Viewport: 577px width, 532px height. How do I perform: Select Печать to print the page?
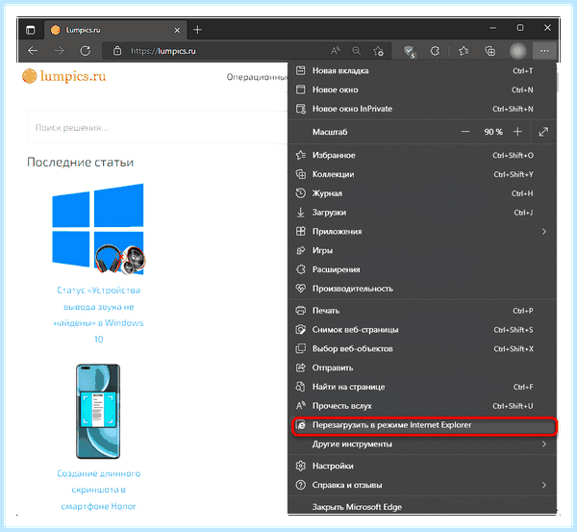pyautogui.click(x=422, y=311)
